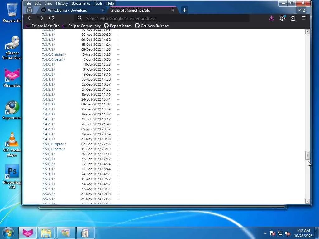Screen dimensions: 319x239
Task: Open the hamburger application menu
Action: point(303,18)
